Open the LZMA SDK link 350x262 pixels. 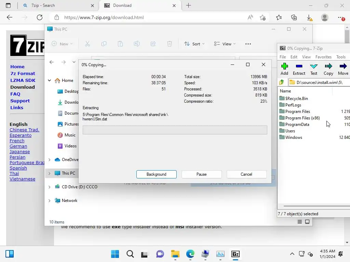[x=23, y=80]
